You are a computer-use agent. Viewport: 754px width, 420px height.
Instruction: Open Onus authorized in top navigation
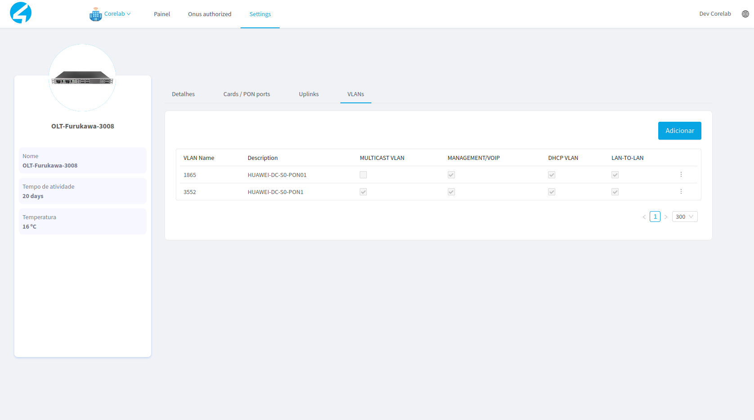click(x=210, y=14)
